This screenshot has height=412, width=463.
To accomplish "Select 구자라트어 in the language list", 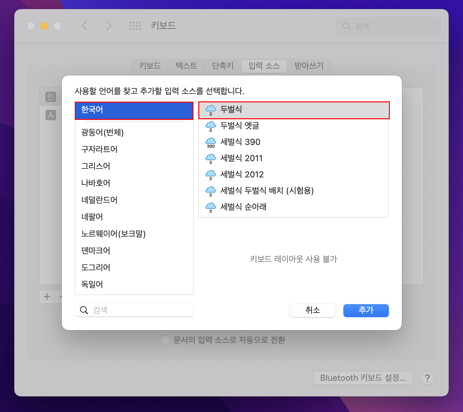I will click(x=134, y=149).
